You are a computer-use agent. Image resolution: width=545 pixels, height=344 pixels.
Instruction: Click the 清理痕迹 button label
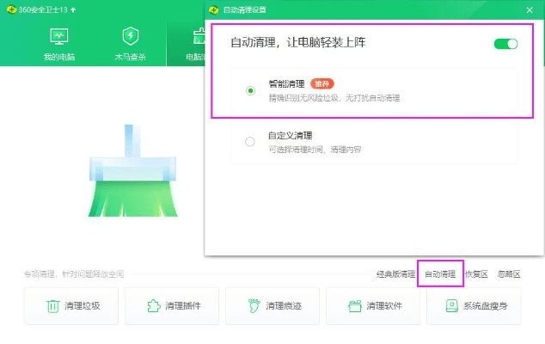(284, 306)
